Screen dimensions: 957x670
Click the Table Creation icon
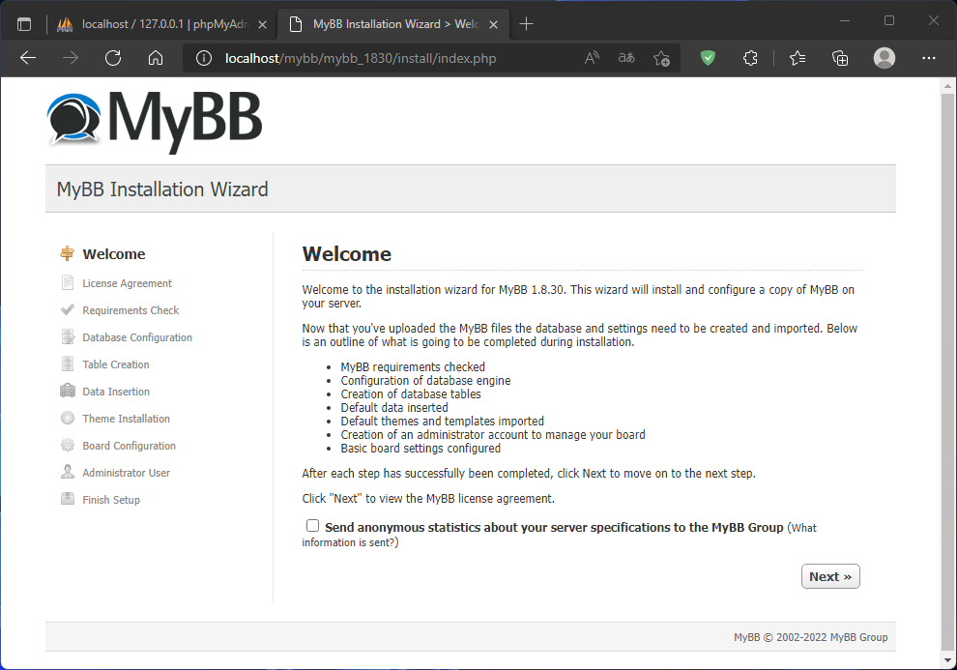tap(67, 364)
